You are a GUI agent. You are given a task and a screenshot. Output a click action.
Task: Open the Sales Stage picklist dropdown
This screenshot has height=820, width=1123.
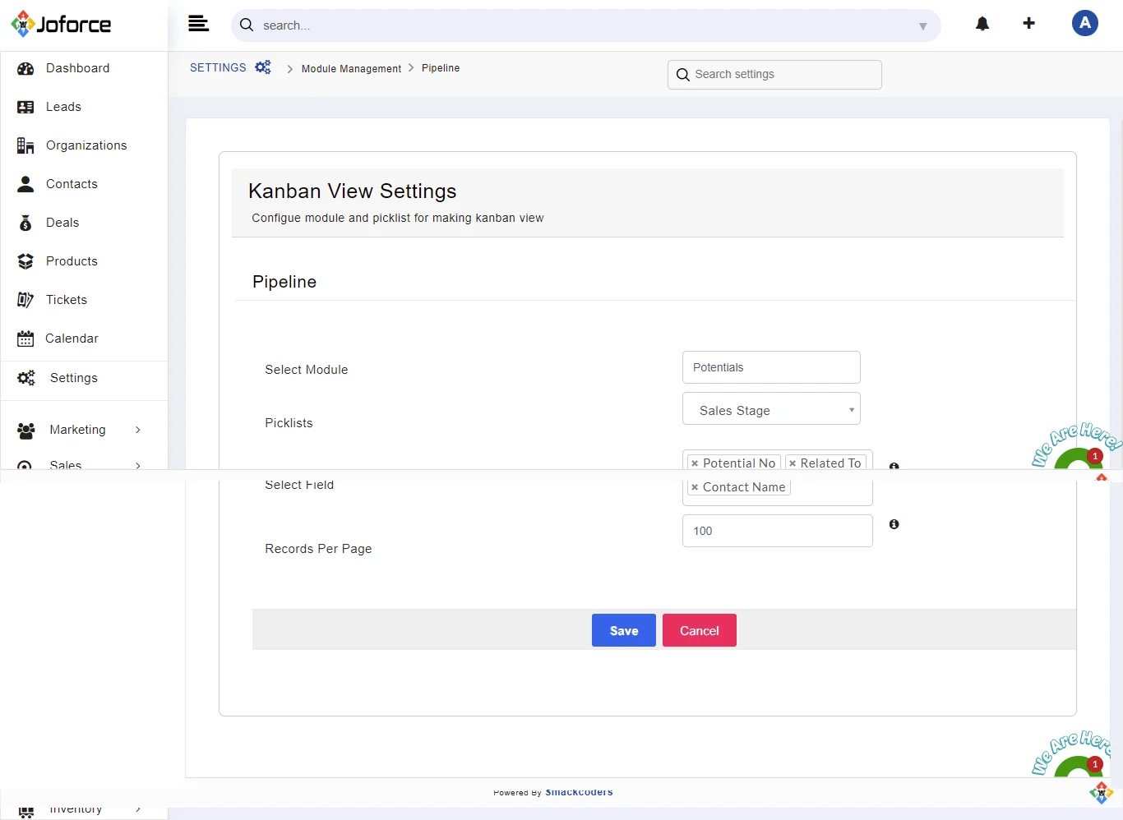(770, 410)
